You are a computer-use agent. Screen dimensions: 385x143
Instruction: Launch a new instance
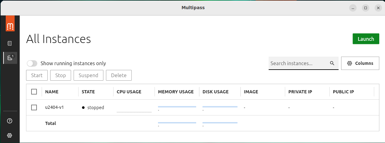click(366, 39)
